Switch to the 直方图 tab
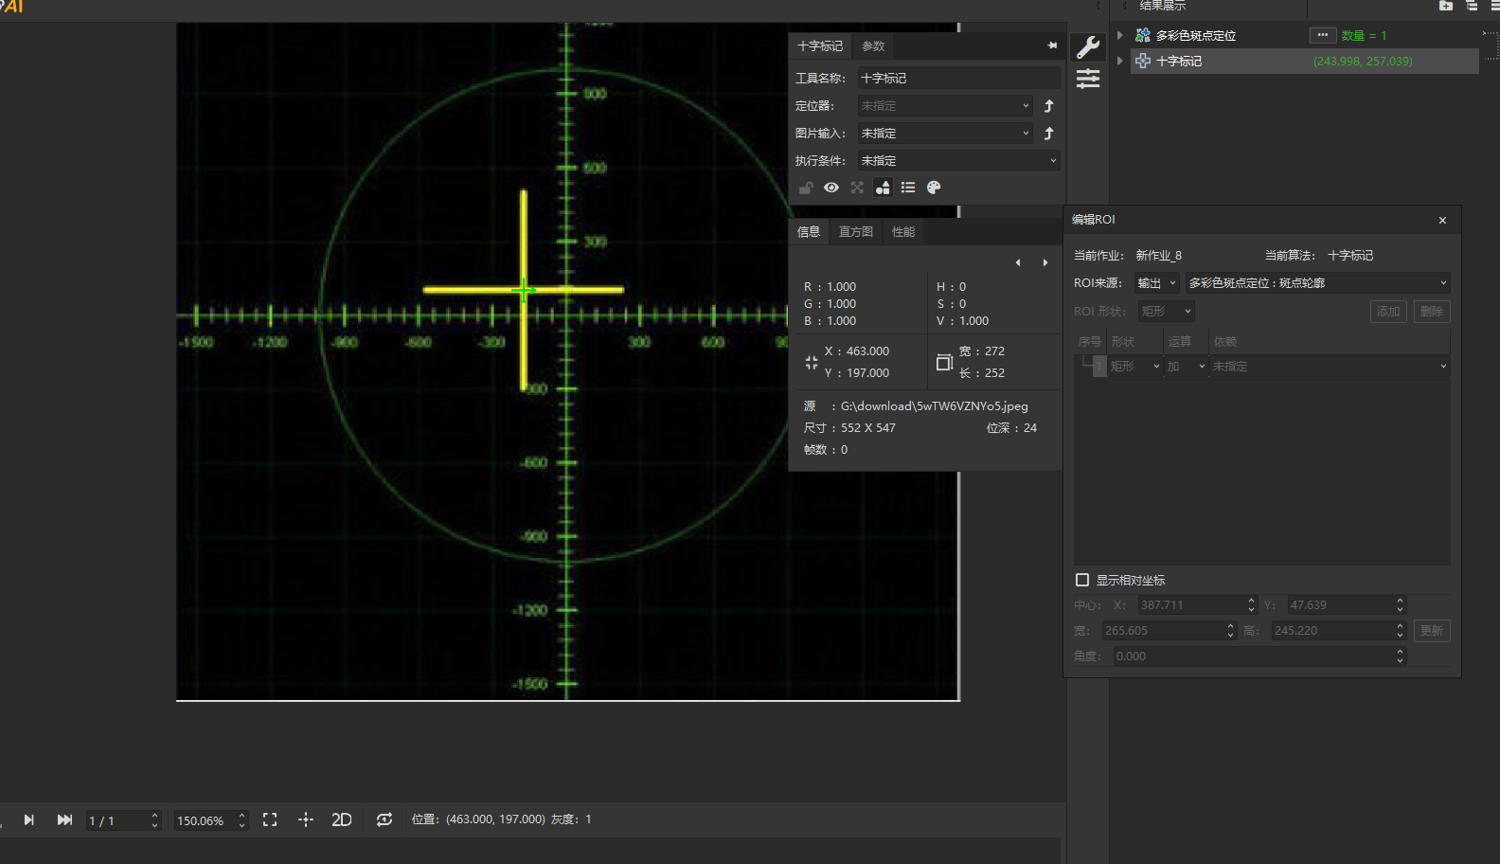The width and height of the screenshot is (1500, 864). 856,232
